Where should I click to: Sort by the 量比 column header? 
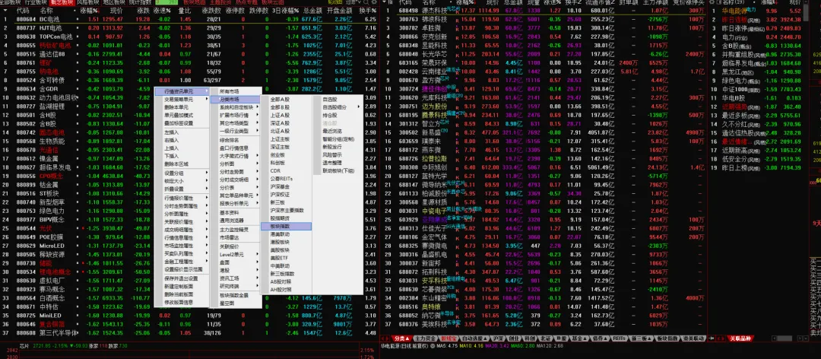point(184,11)
